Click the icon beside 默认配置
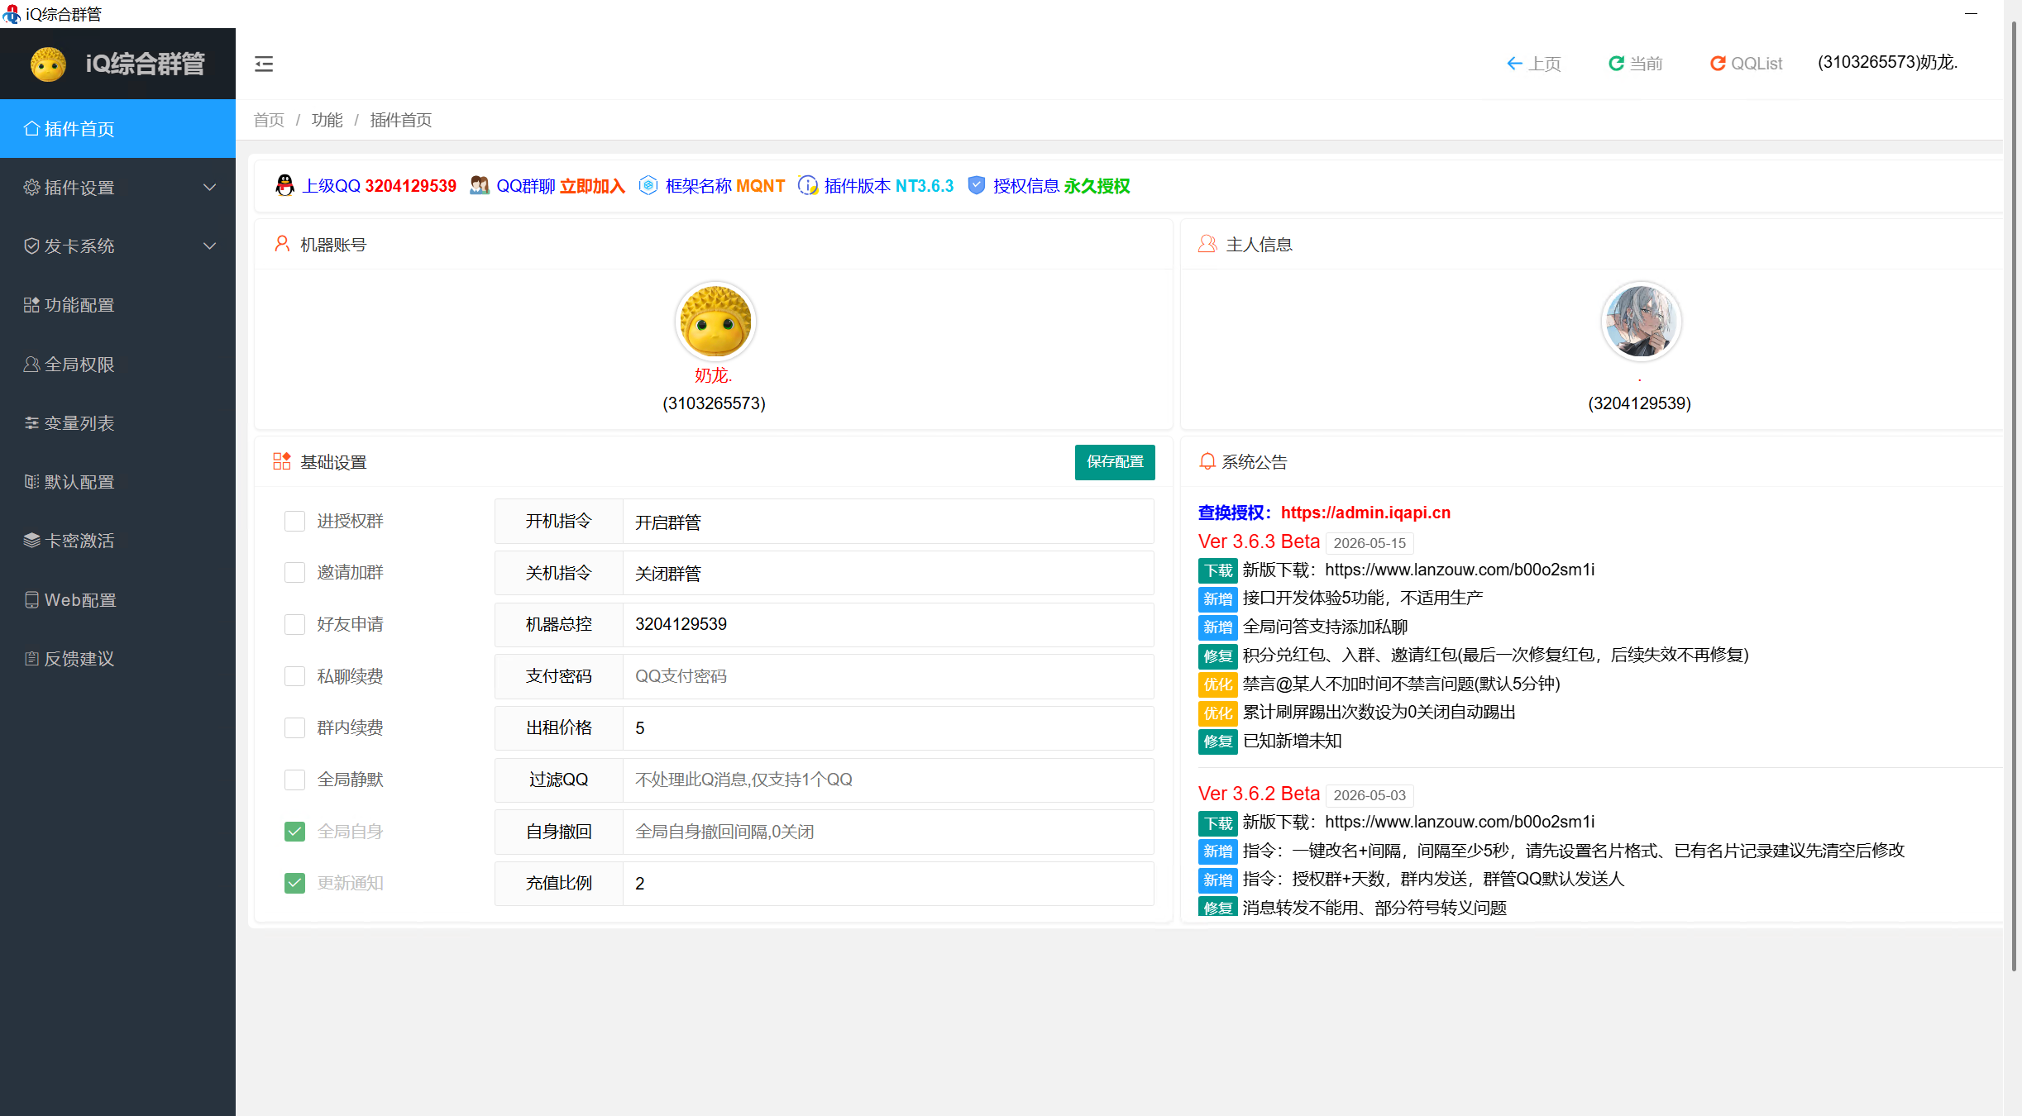This screenshot has height=1116, width=2022. (x=31, y=481)
